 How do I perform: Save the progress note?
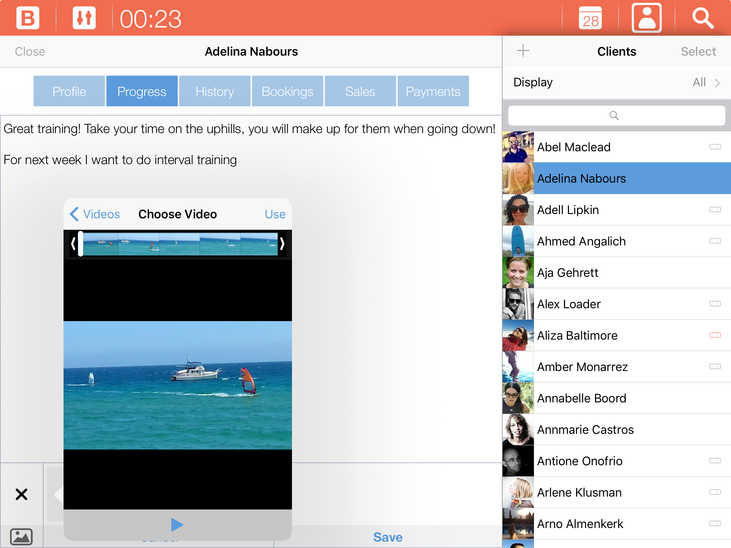coord(388,537)
